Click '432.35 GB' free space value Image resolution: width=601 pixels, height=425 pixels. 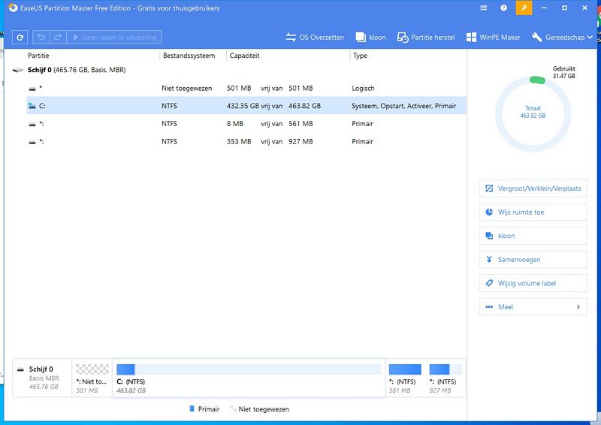pyautogui.click(x=243, y=106)
